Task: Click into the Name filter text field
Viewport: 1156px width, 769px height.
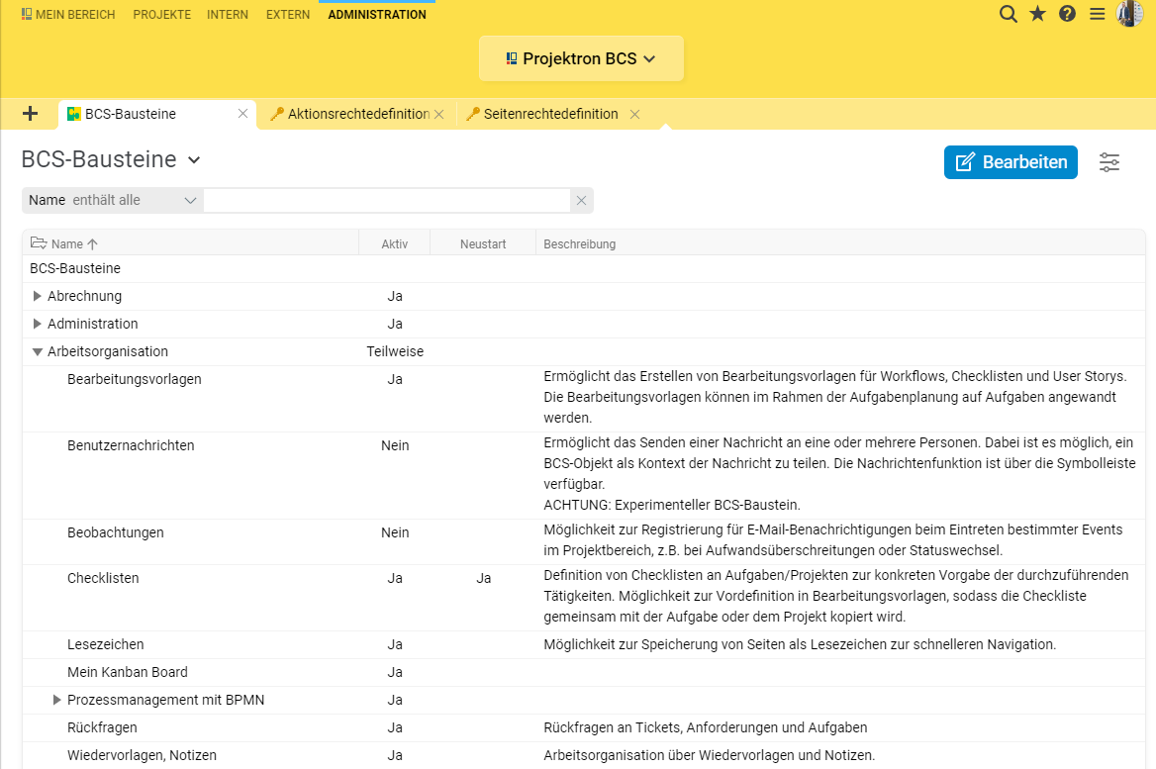Action: 386,201
